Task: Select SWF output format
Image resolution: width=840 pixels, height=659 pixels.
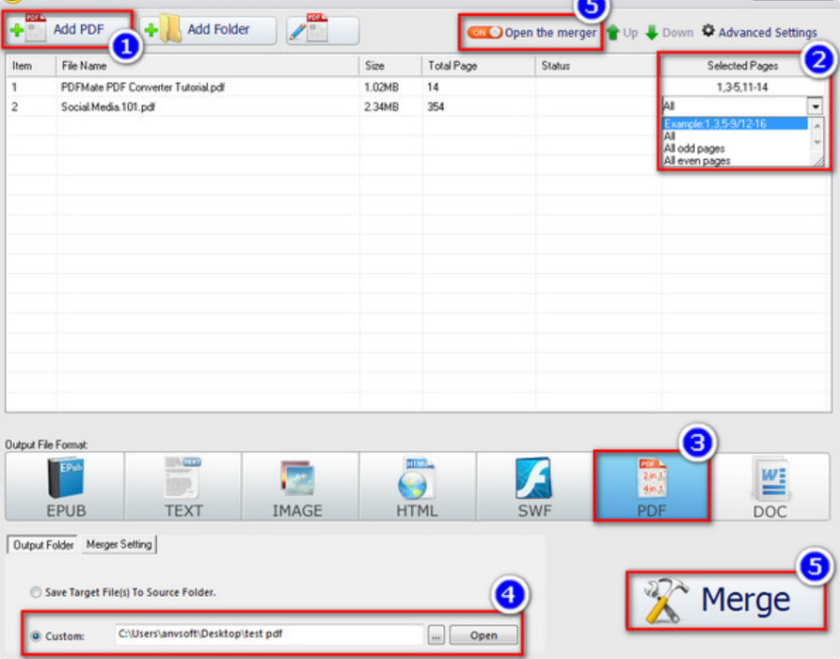Action: [x=534, y=487]
